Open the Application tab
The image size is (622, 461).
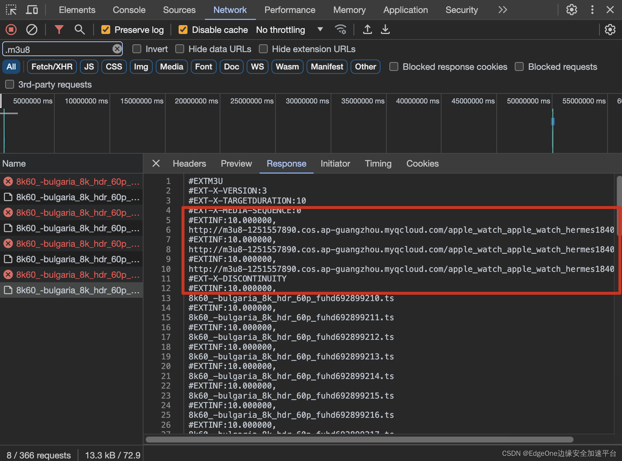click(x=406, y=10)
